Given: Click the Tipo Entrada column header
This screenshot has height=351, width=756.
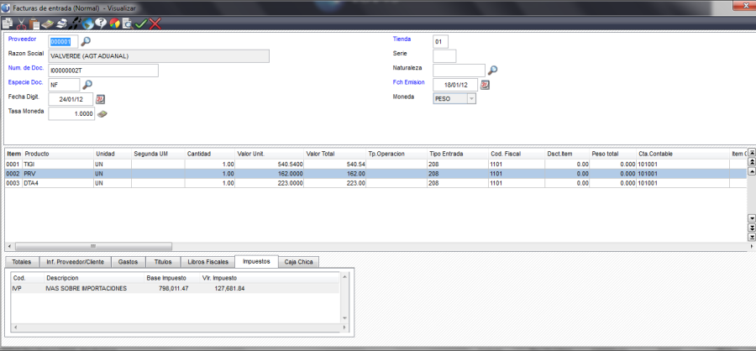Looking at the screenshot, I should click(x=457, y=154).
